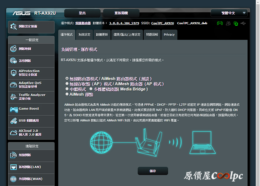
Task: Click the Game Boost gamepad icon
Action: (x=14, y=109)
